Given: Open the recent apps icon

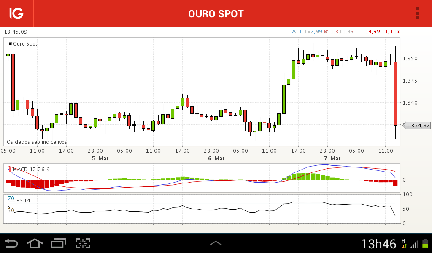Looking at the screenshot, I should [x=58, y=243].
